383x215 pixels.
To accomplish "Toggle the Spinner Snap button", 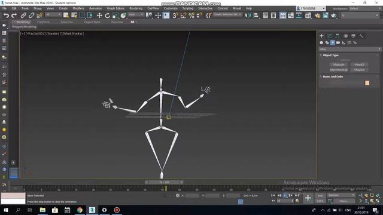I will (199, 16).
